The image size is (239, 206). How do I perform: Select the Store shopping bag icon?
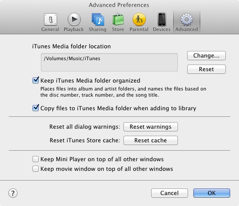(x=118, y=19)
